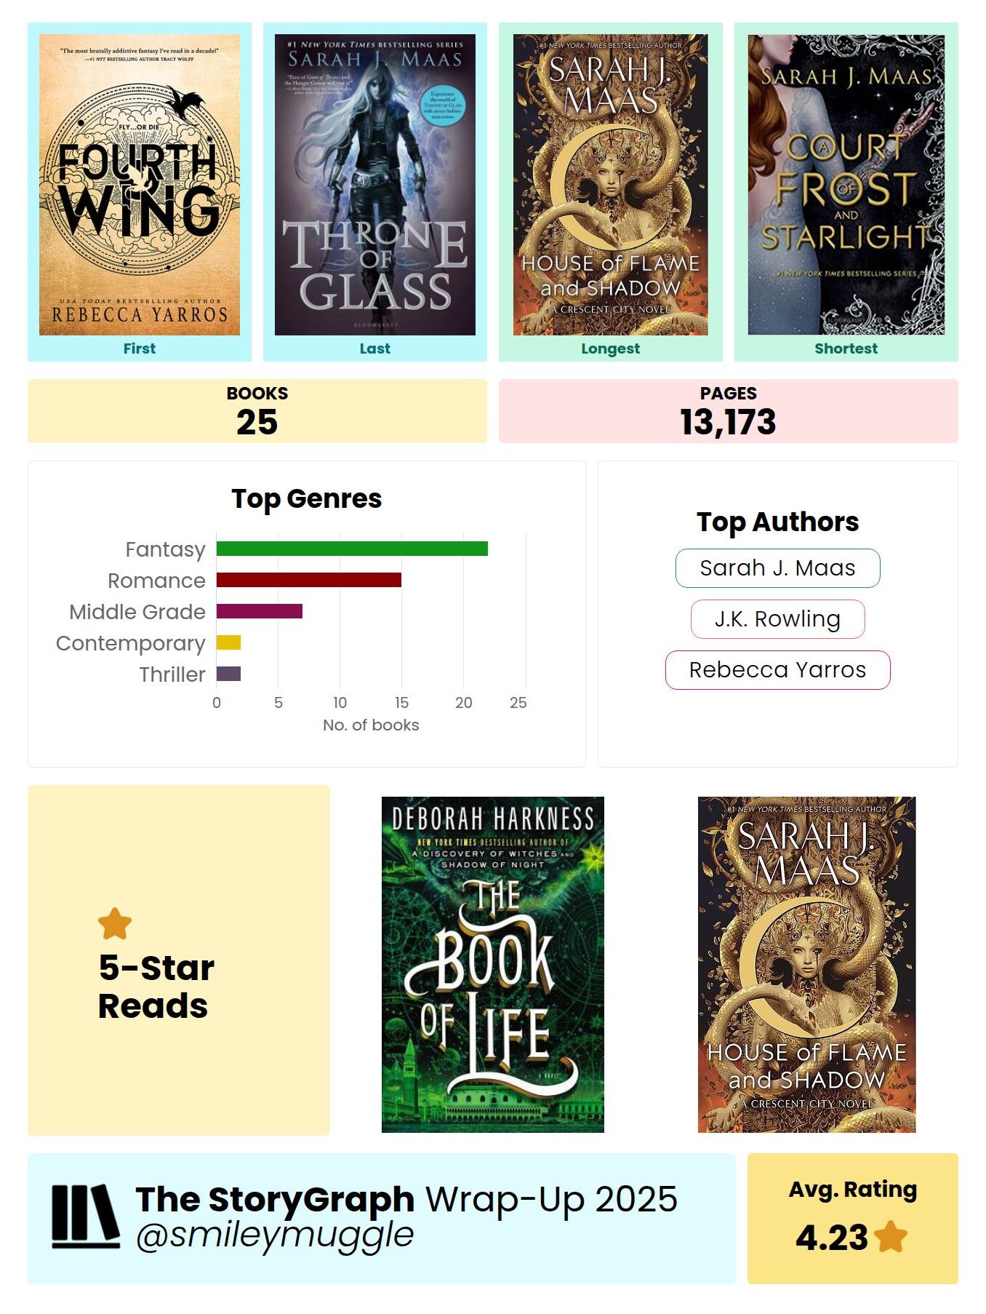Open the Throne of Glass cover
986x1314 pixels.
pyautogui.click(x=375, y=185)
